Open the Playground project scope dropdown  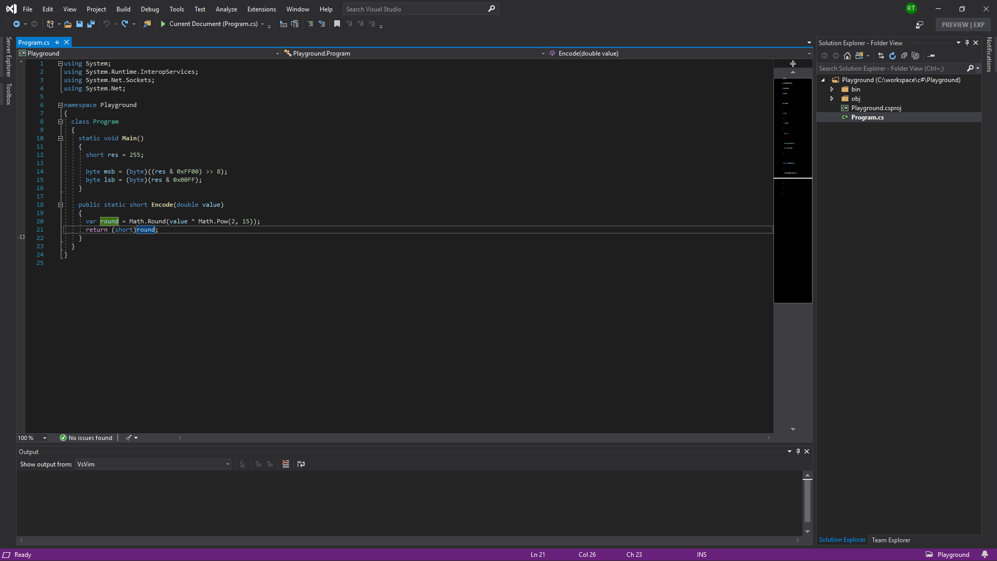point(149,54)
